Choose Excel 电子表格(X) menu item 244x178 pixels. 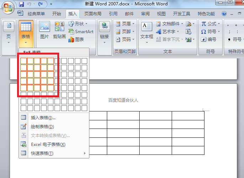click(54, 145)
